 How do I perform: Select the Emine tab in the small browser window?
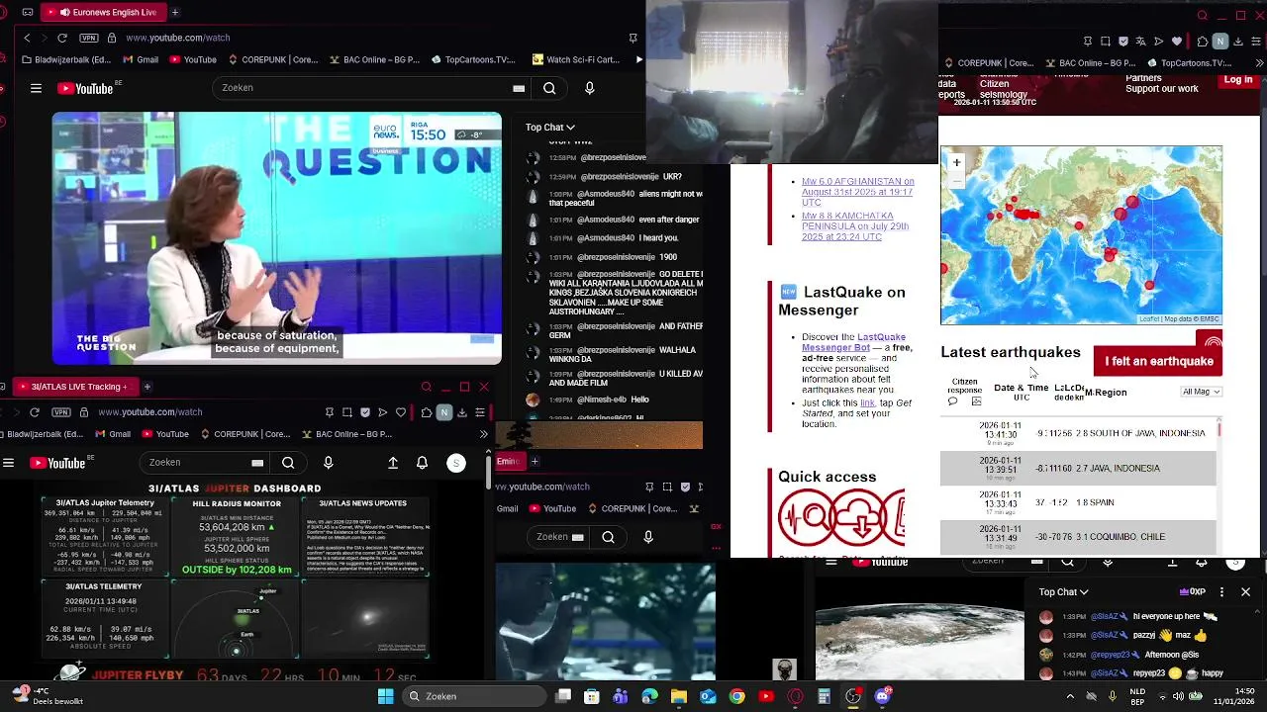510,461
